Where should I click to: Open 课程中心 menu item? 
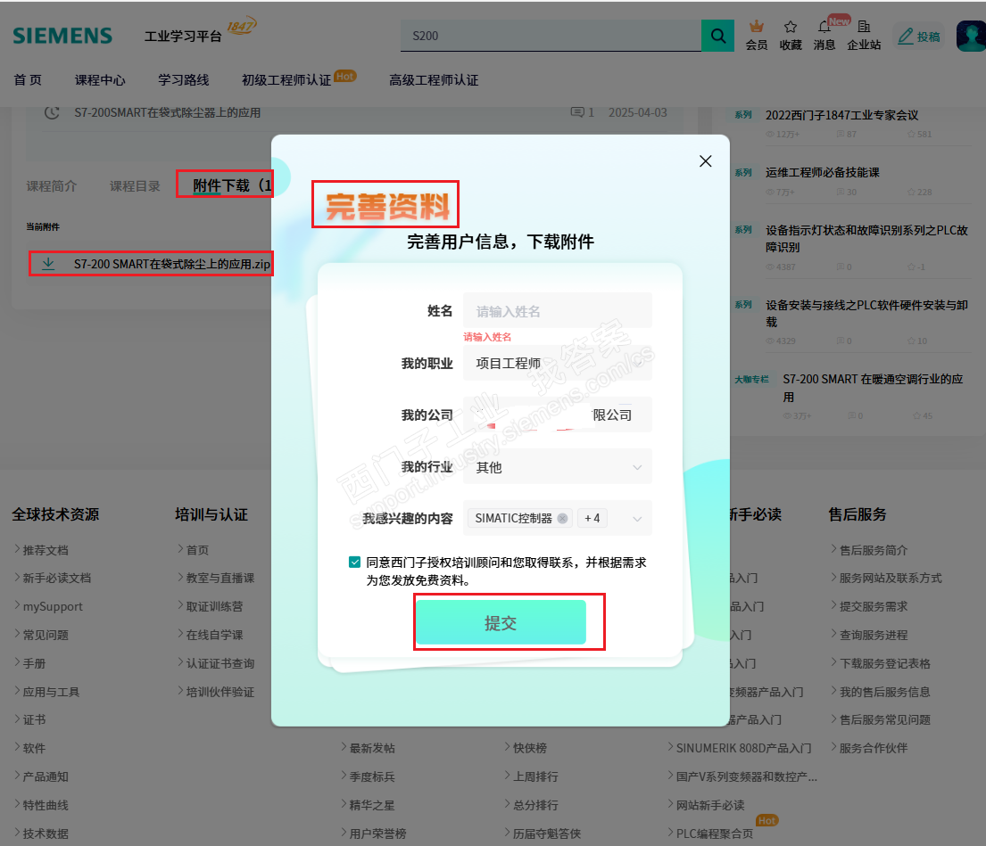100,79
